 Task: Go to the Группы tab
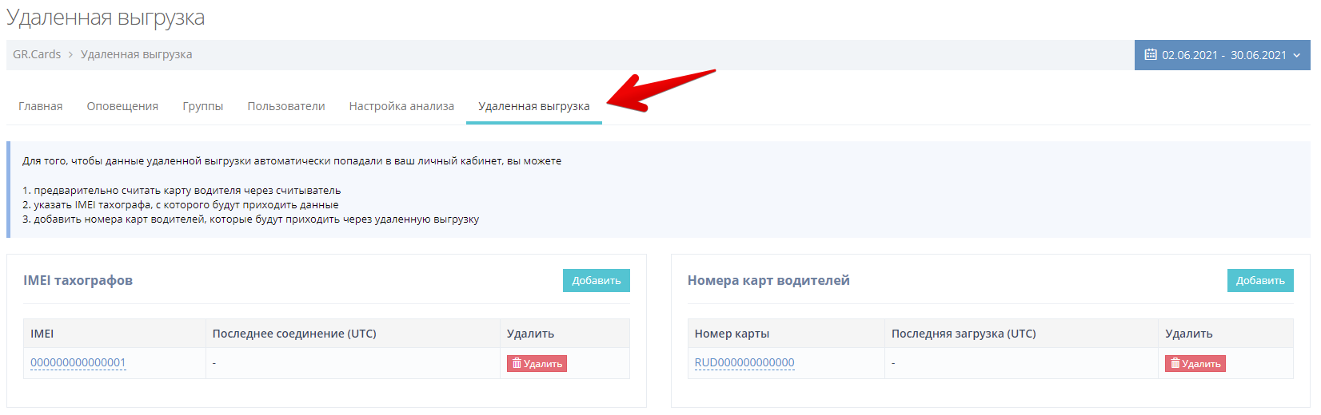coord(202,106)
